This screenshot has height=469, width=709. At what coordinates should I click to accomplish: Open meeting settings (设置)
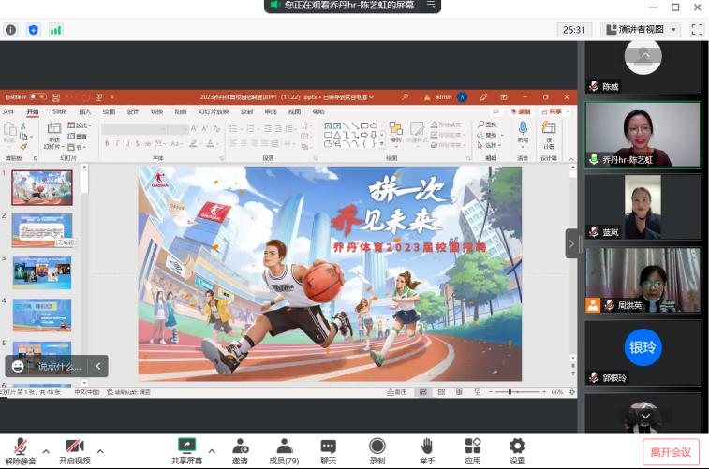tap(517, 450)
